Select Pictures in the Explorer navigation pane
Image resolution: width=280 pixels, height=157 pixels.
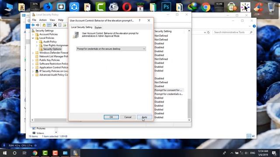point(41,129)
